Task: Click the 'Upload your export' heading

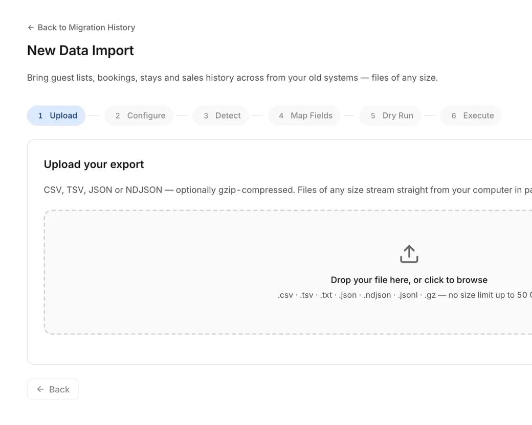Action: tap(94, 164)
